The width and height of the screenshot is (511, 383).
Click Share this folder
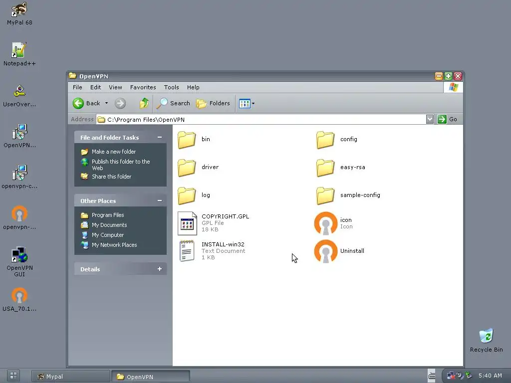click(x=106, y=177)
